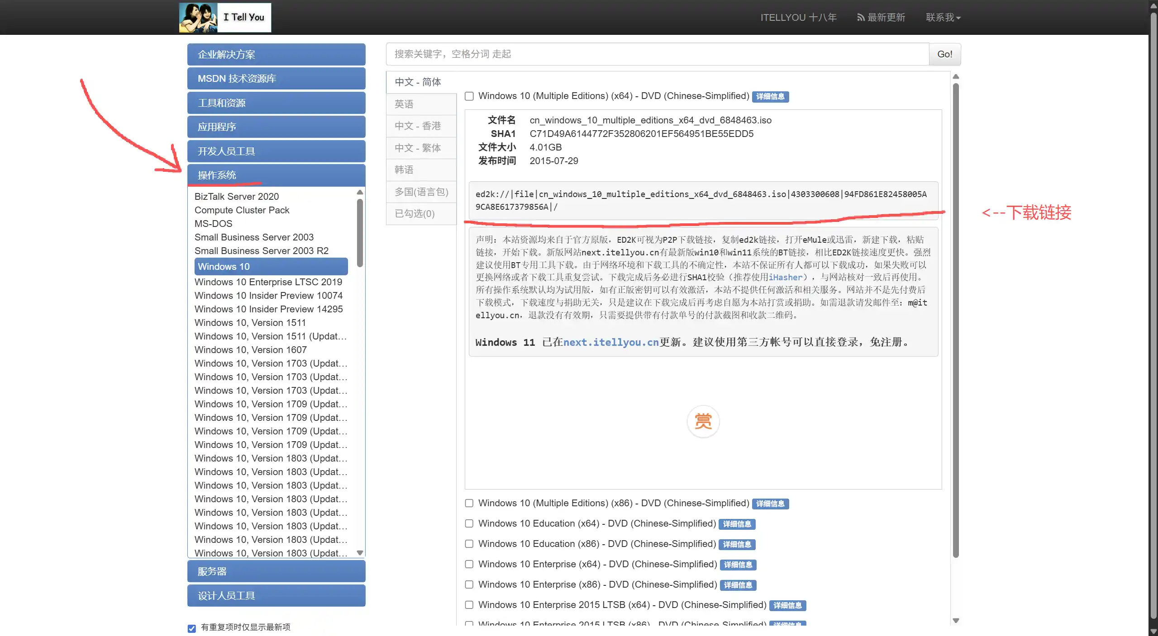The image size is (1158, 636).
Task: Check Windows 10 Multiple Editions x64 checkbox
Action: tap(469, 96)
